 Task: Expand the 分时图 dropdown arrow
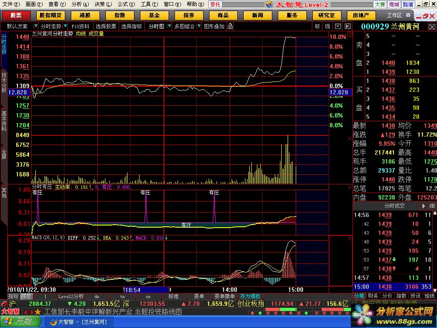(169, 26)
